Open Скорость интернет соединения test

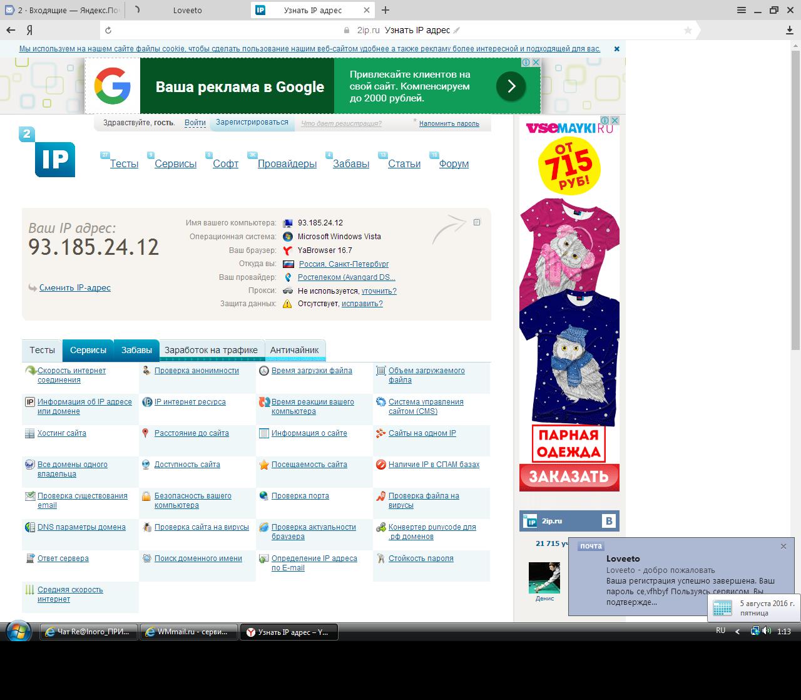tap(71, 375)
